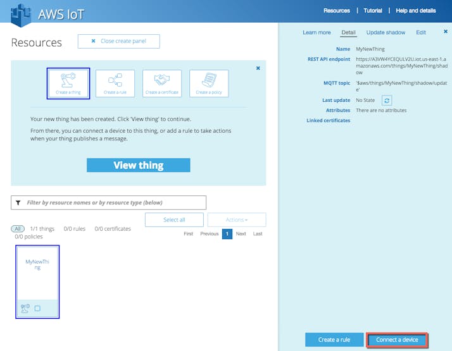Click the 'No State' last update value

tap(365, 100)
